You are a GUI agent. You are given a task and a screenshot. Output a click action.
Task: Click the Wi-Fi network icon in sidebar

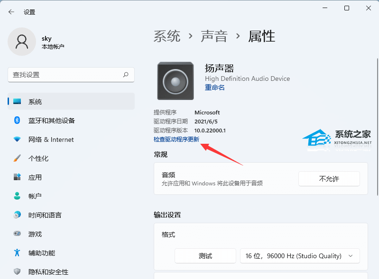[x=17, y=139]
